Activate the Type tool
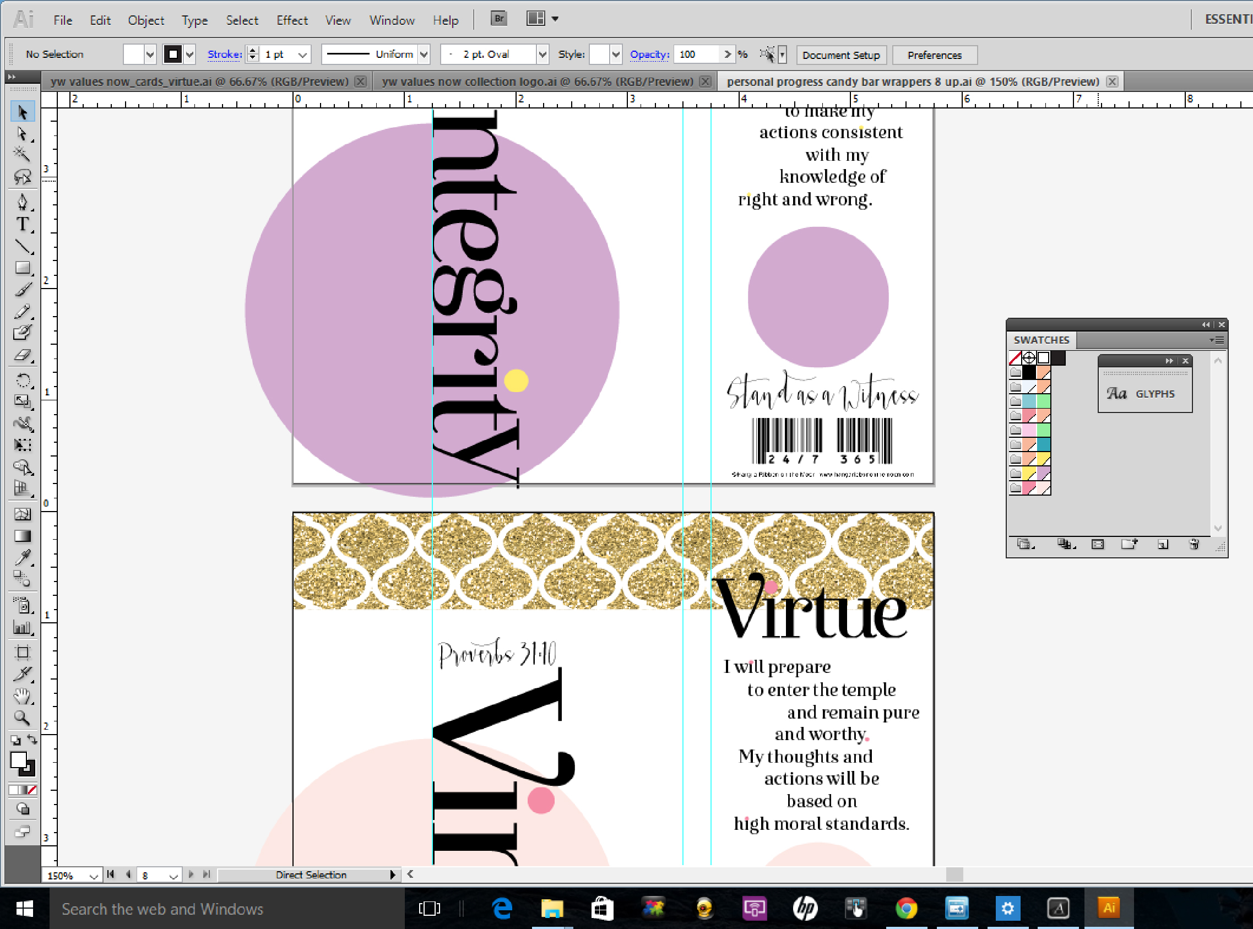Image resolution: width=1253 pixels, height=929 pixels. point(22,224)
